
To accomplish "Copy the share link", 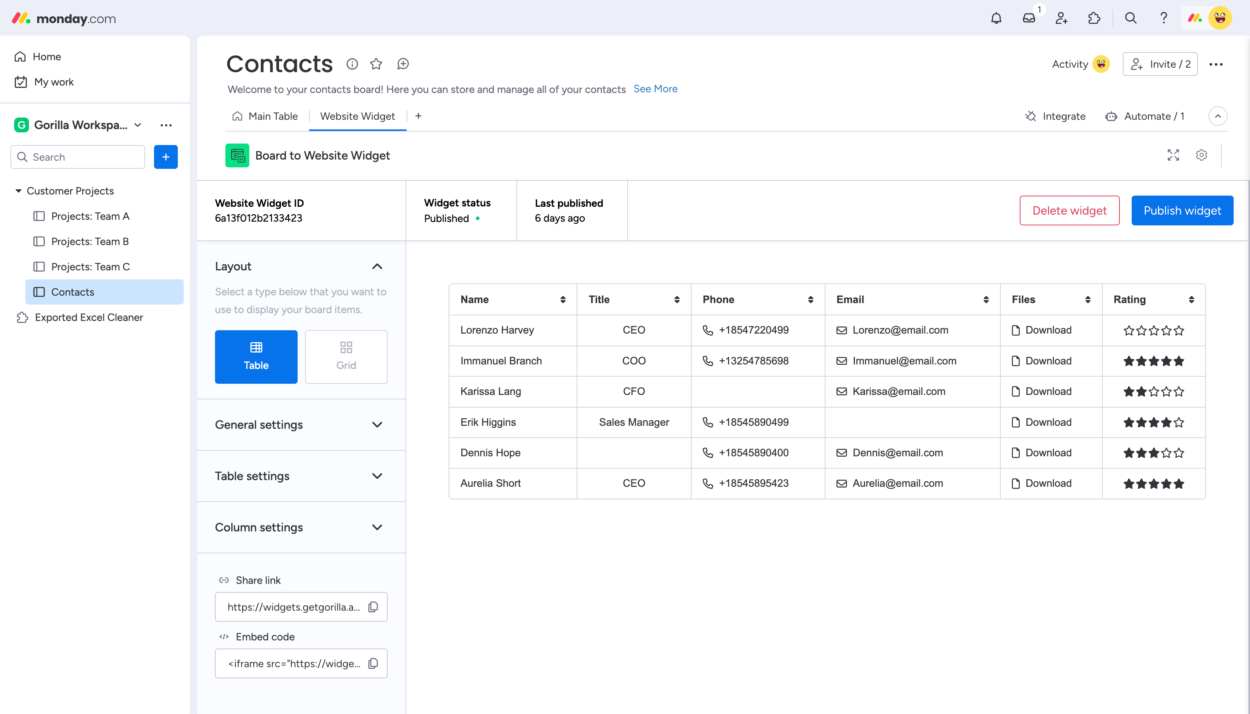I will pos(373,607).
